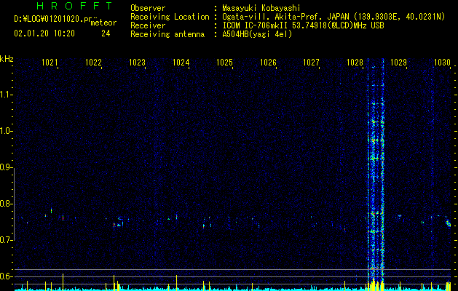The height and width of the screenshot is (291, 458).
Task: Click the 1023 time axis marker
Action: (138, 62)
